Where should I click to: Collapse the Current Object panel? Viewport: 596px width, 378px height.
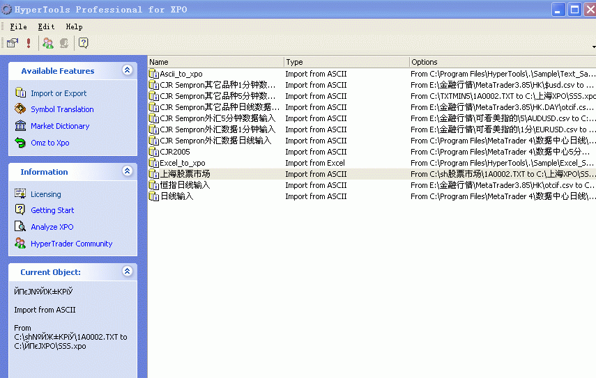(128, 271)
